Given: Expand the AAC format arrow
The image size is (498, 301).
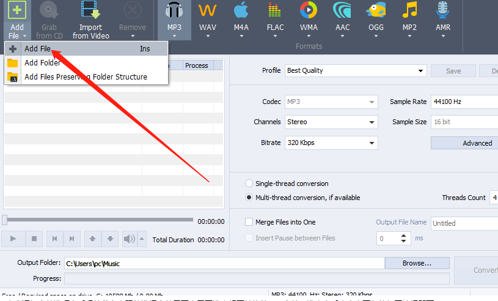Looking at the screenshot, I should pyautogui.click(x=342, y=36).
